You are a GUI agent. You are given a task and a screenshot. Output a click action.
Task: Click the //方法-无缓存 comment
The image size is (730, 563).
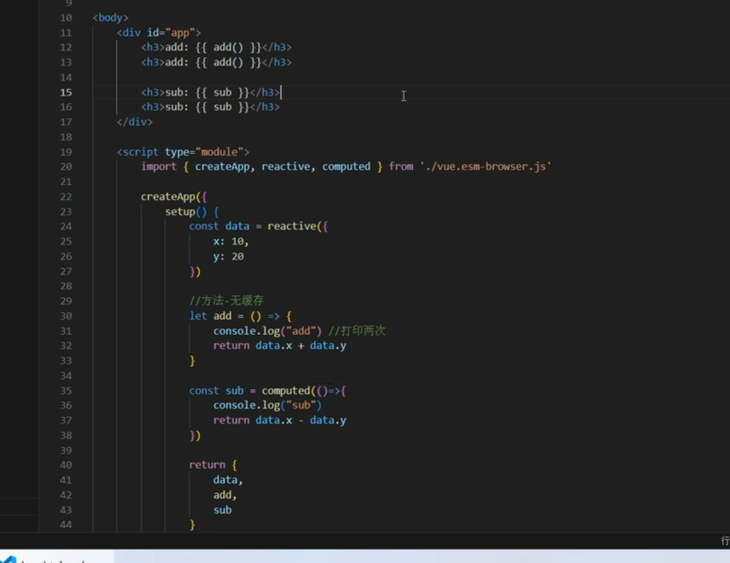(x=226, y=301)
